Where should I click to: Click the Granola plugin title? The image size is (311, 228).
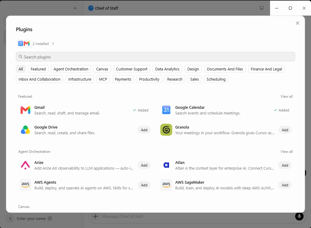[x=182, y=127]
